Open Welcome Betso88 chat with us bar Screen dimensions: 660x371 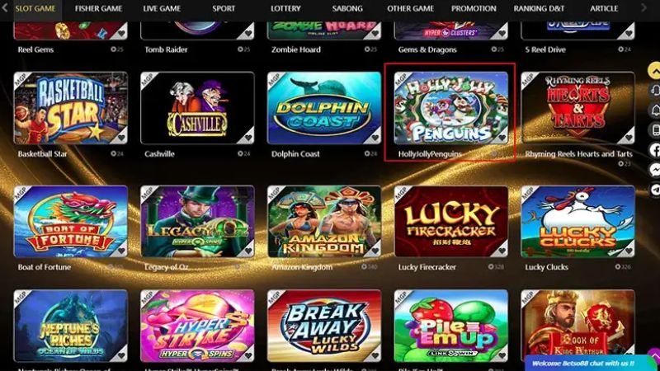pos(587,364)
